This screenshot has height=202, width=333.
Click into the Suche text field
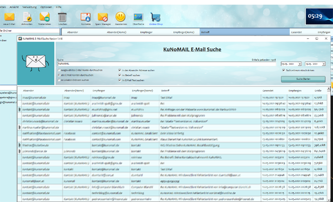point(167,64)
